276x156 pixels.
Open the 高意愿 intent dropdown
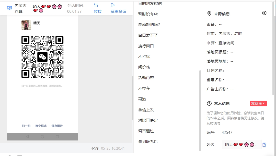[x=258, y=103]
